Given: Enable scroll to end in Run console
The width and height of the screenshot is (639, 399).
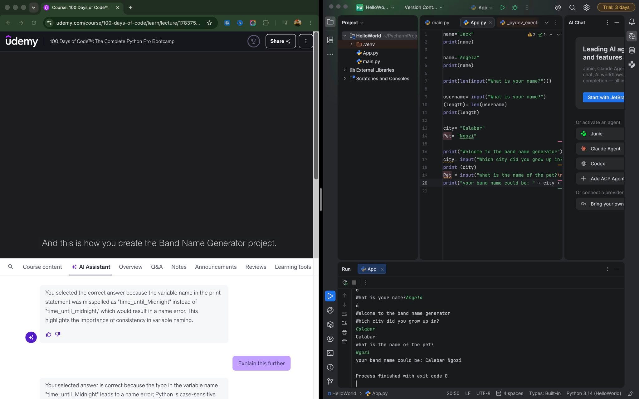Looking at the screenshot, I should pyautogui.click(x=344, y=323).
